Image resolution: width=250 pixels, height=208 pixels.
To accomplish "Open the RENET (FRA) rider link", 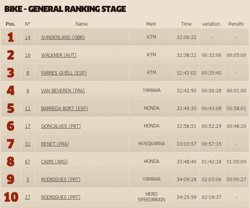I will 55,144.
